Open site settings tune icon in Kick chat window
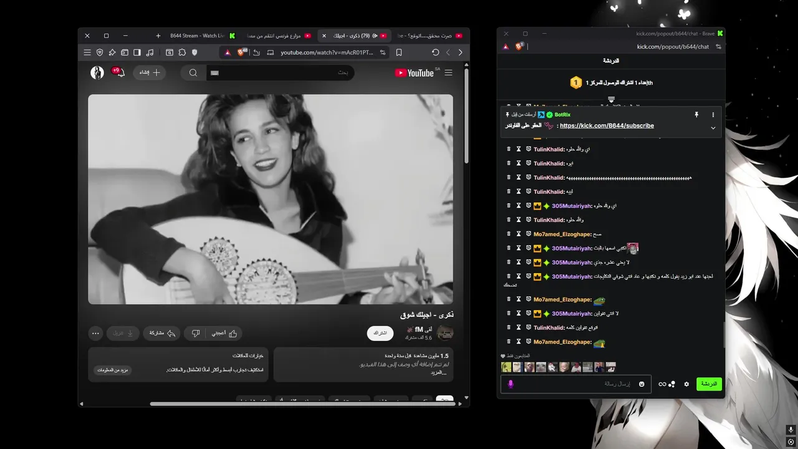This screenshot has height=449, width=798. click(718, 47)
